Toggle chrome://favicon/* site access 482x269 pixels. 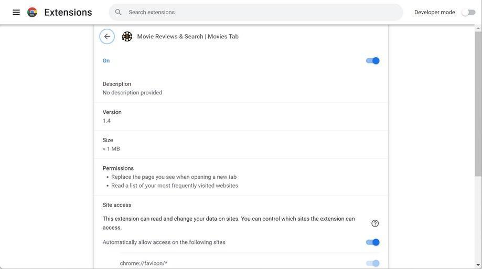tap(372, 263)
